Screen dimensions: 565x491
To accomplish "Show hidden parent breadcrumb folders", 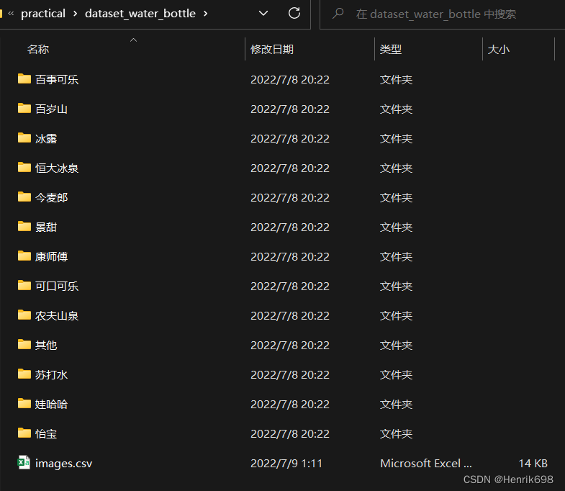I will [x=11, y=14].
